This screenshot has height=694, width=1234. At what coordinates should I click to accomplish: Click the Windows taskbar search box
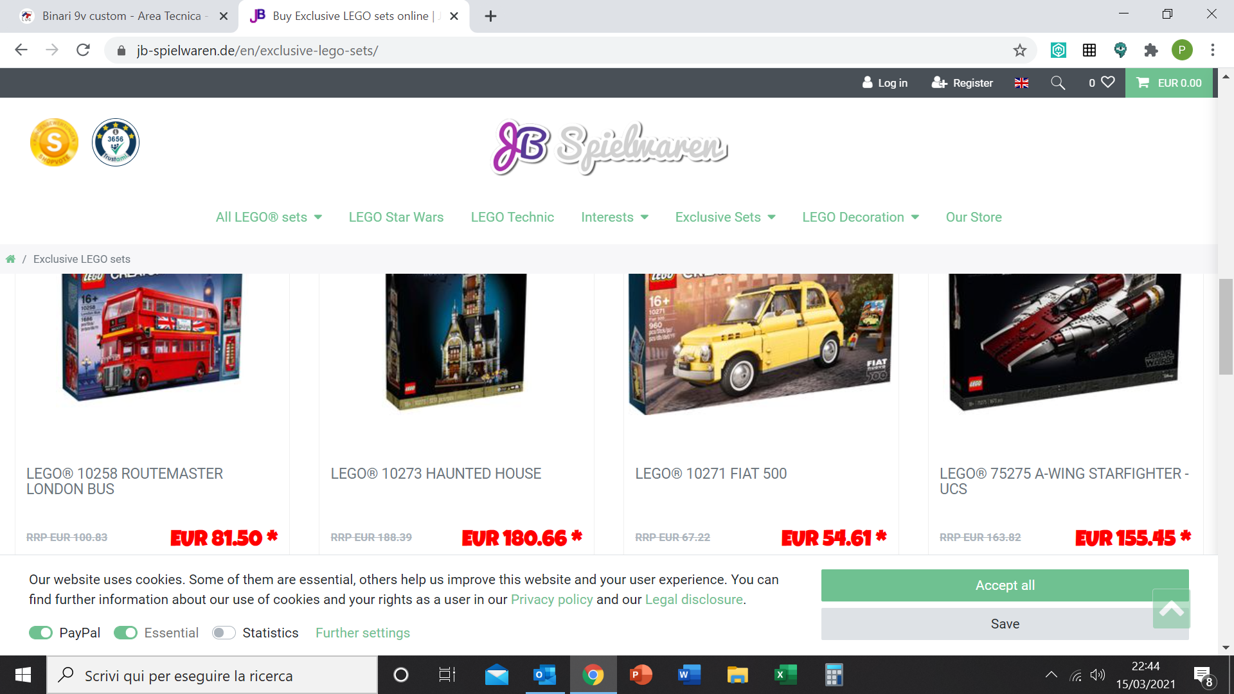tap(212, 675)
